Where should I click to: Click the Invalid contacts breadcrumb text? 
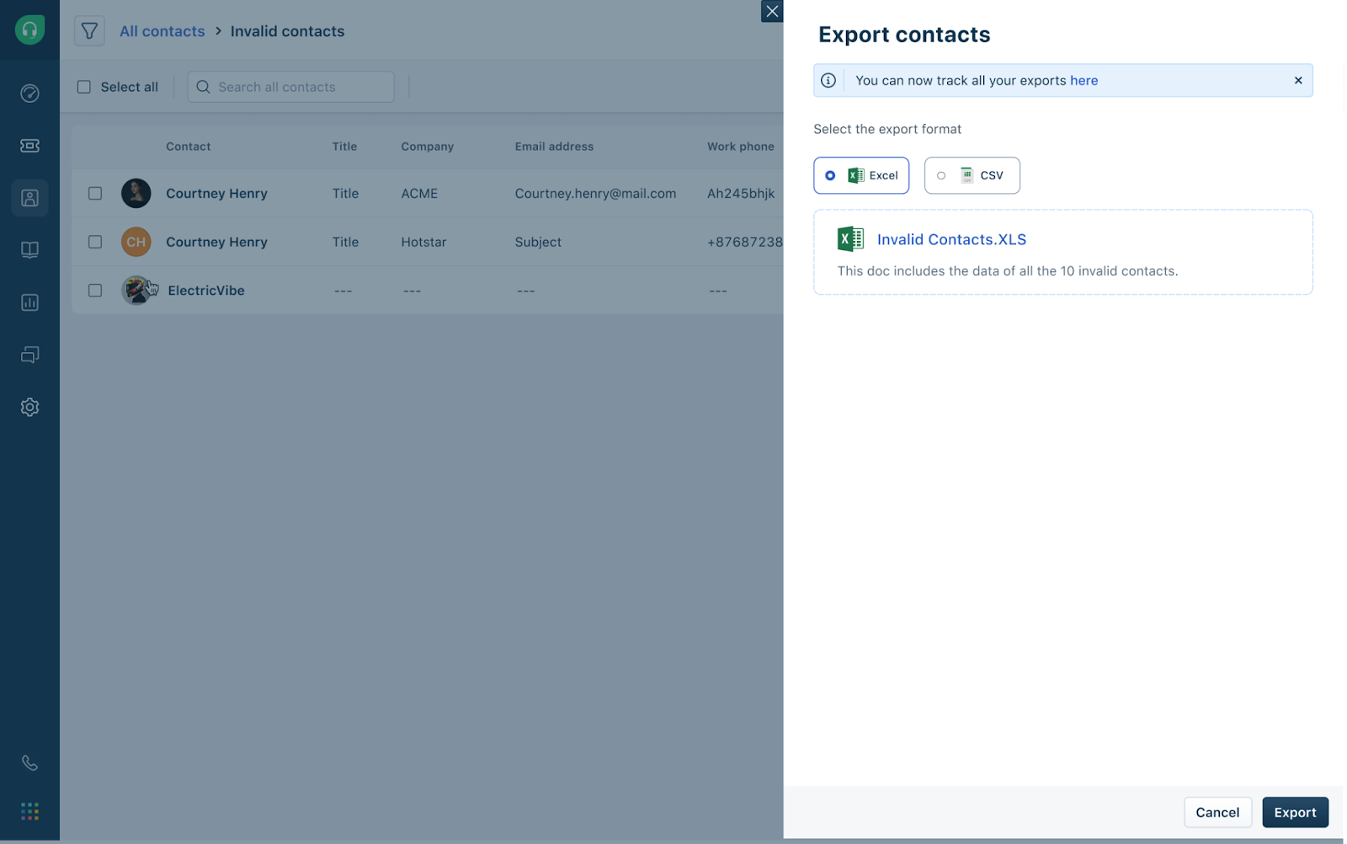[x=287, y=31]
